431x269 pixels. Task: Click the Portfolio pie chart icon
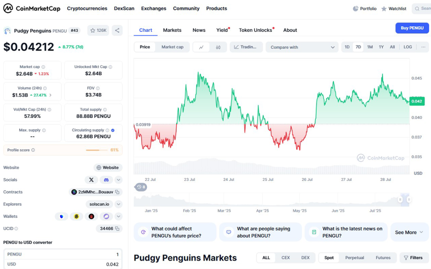(355, 8)
